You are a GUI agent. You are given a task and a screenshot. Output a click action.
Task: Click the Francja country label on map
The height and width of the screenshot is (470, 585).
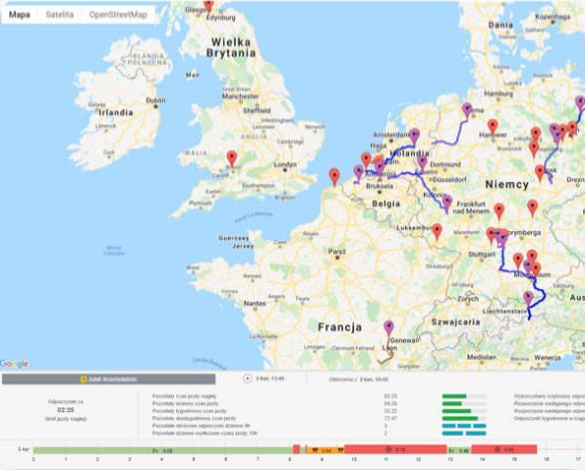click(340, 328)
